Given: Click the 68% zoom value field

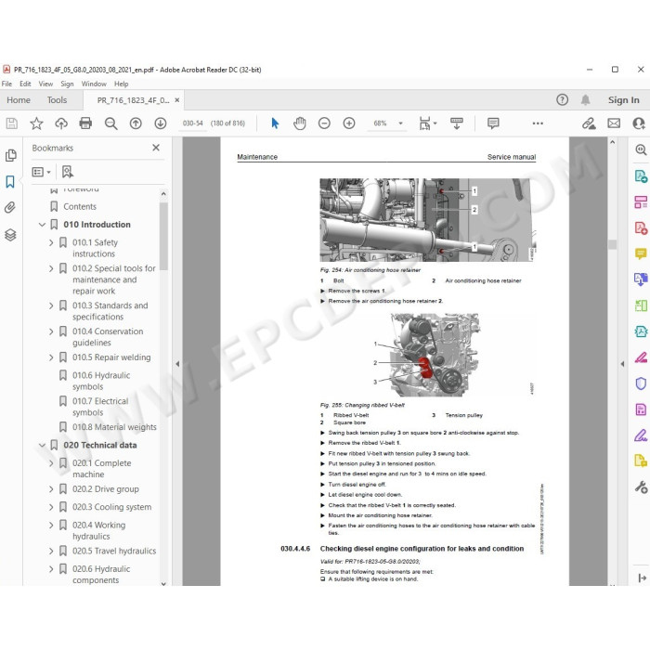Looking at the screenshot, I should tap(380, 123).
